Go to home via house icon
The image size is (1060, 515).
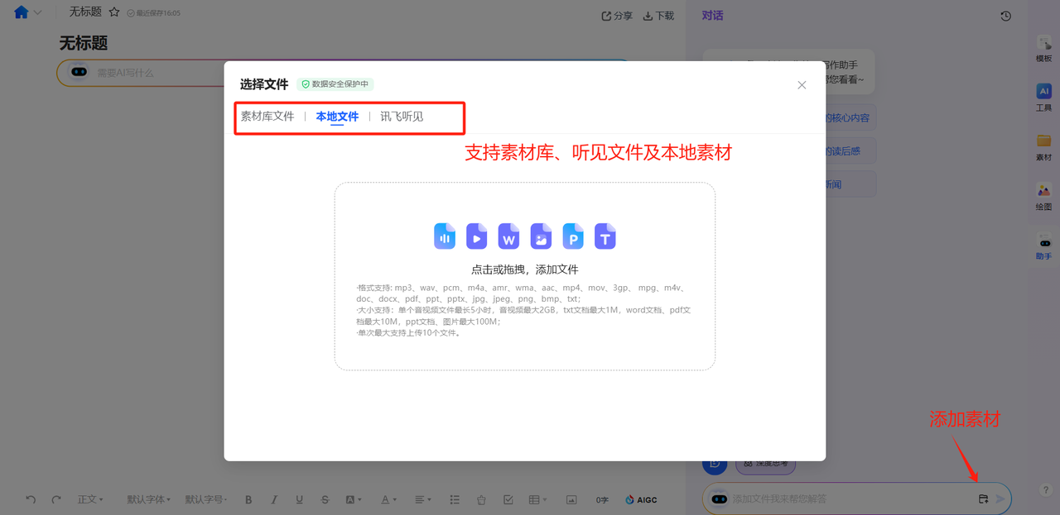[x=22, y=12]
